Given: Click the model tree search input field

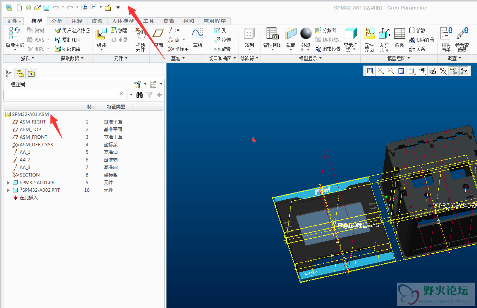Looking at the screenshot, I should 65,94.
